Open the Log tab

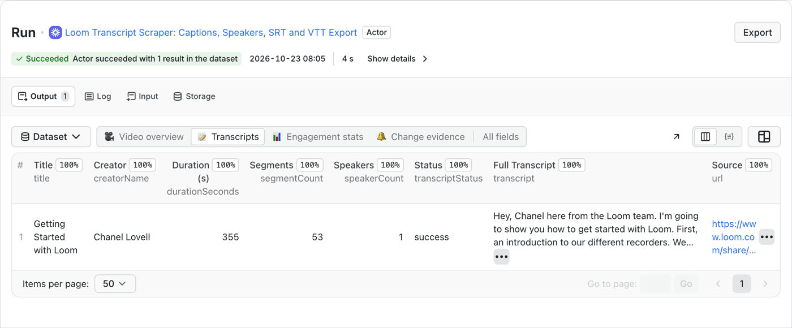click(98, 97)
